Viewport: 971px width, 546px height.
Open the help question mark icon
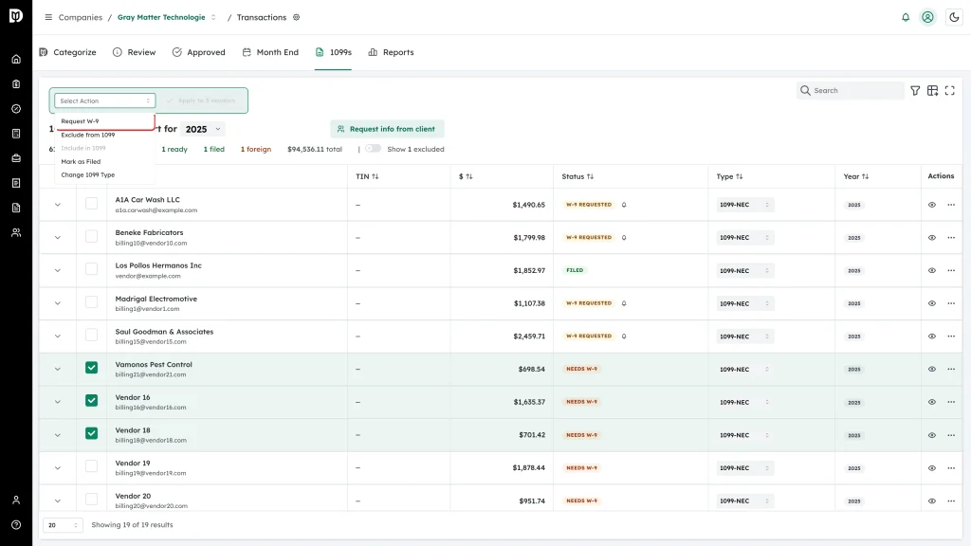(x=16, y=525)
